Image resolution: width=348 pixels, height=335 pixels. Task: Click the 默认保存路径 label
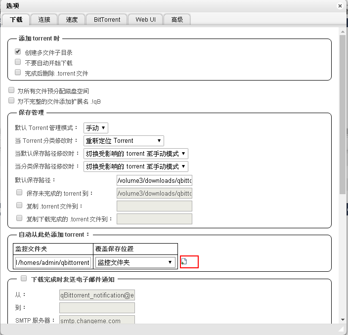click(x=35, y=180)
